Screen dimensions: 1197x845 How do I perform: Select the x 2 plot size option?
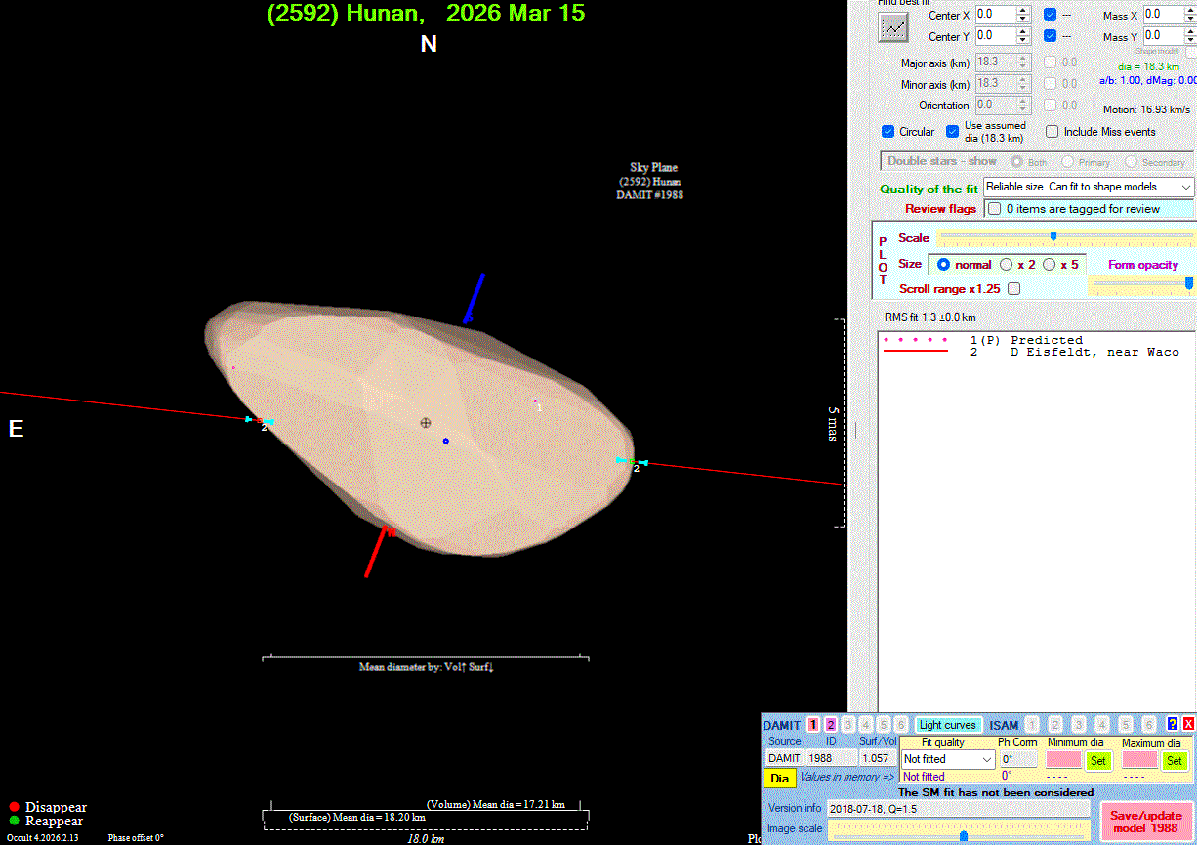coord(1007,265)
